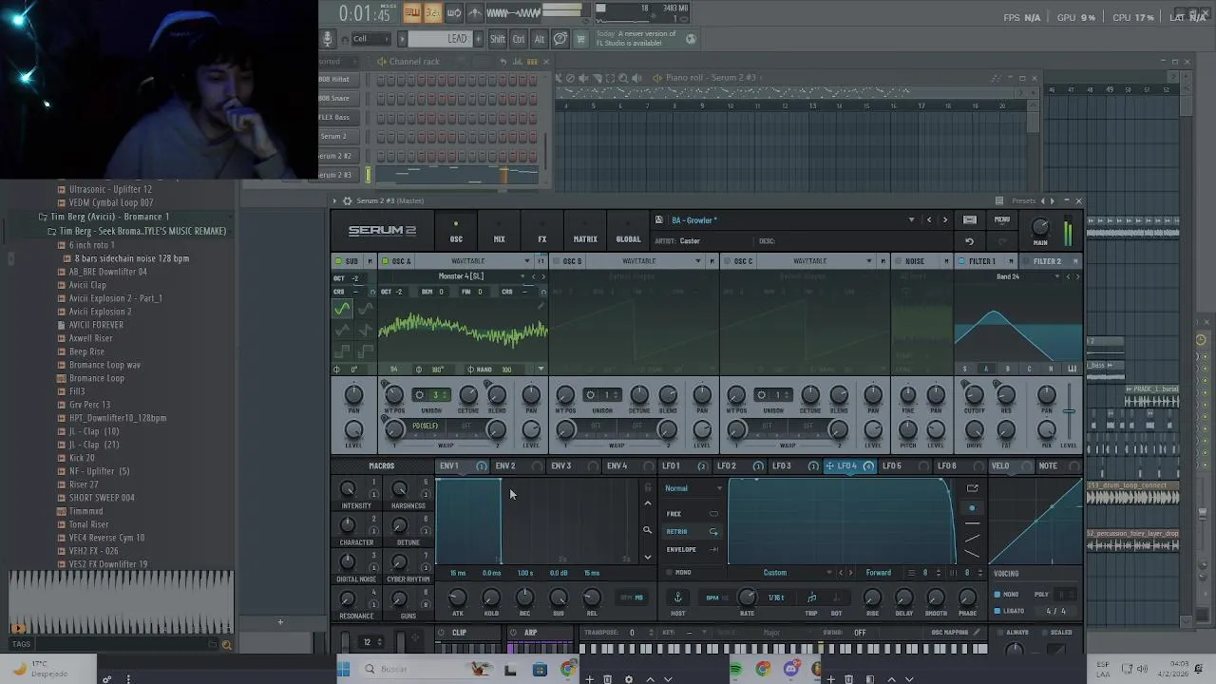
Task: Switch to the FILTER 2 tab
Action: click(x=1047, y=261)
